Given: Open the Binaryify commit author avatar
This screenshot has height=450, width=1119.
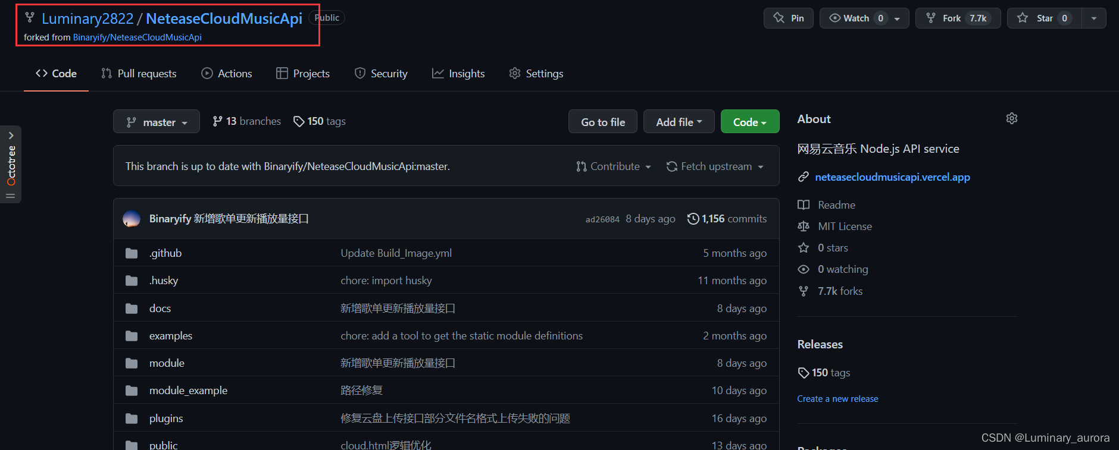Looking at the screenshot, I should (x=132, y=219).
